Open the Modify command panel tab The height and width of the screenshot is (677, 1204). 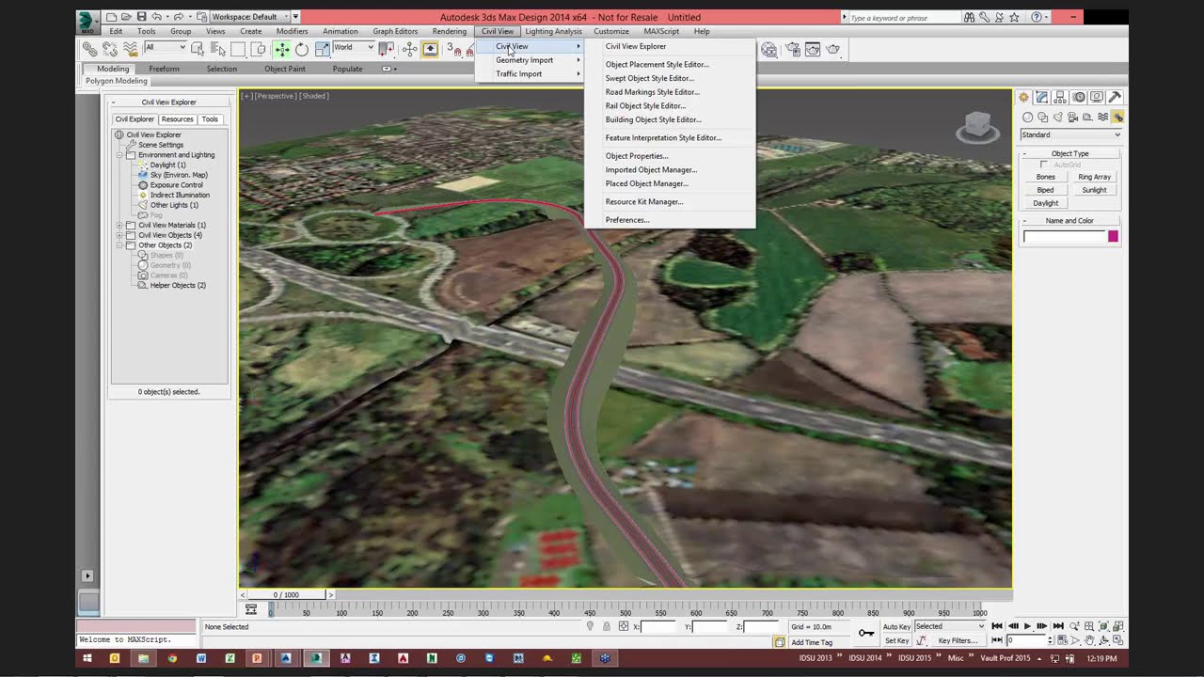(x=1042, y=97)
